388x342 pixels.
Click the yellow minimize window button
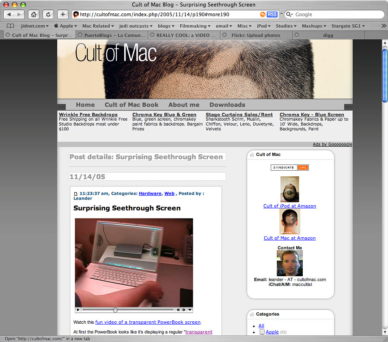coord(15,5)
